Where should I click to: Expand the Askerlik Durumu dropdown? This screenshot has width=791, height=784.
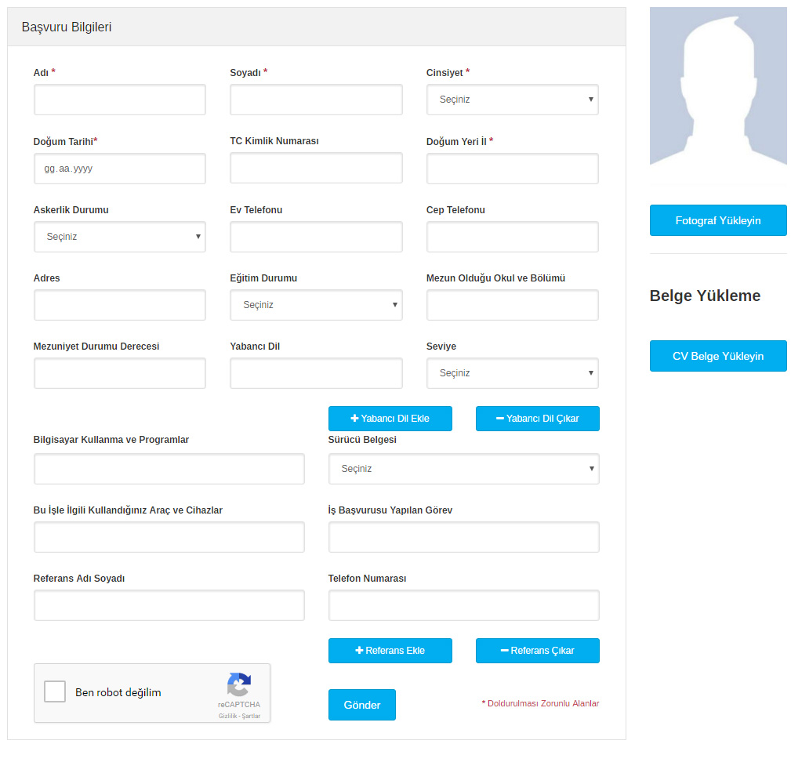click(119, 237)
